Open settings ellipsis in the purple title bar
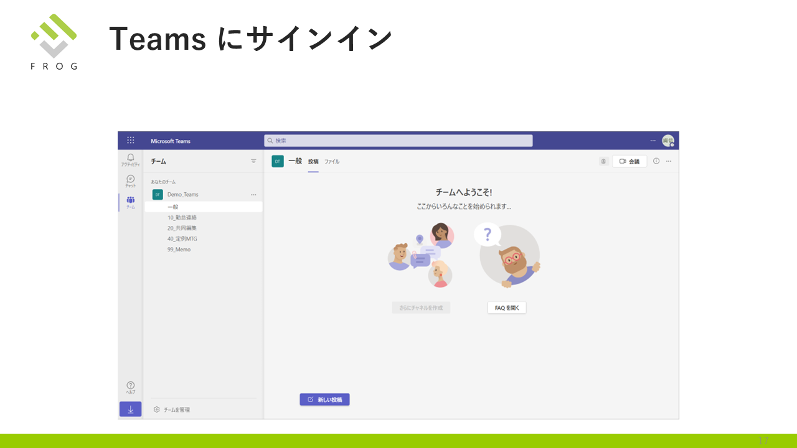Screen dimensions: 797x448 [x=653, y=141]
